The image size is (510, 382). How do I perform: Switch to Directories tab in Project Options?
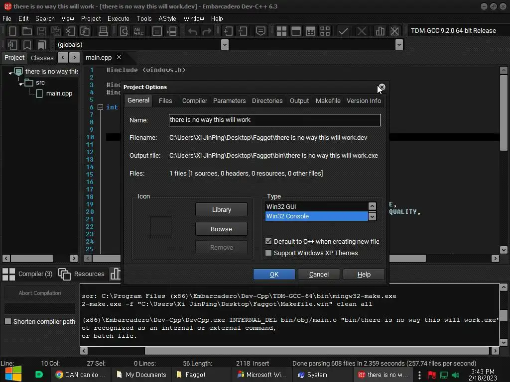[267, 100]
